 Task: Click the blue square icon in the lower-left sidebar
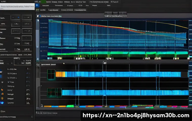(x=1, y=76)
